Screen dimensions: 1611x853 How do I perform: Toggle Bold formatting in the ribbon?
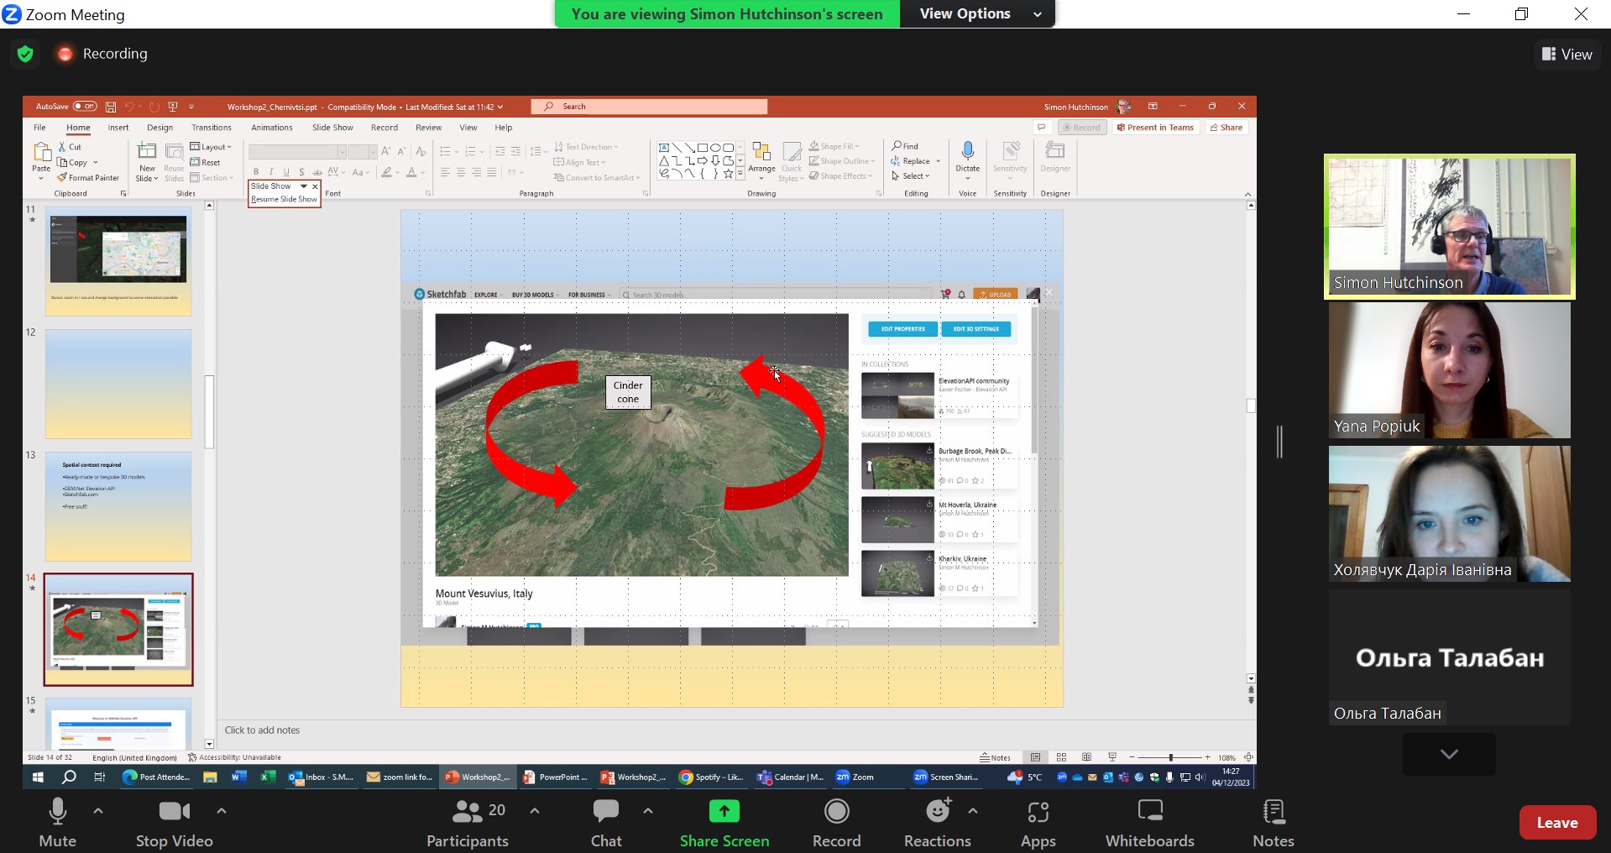pyautogui.click(x=256, y=172)
